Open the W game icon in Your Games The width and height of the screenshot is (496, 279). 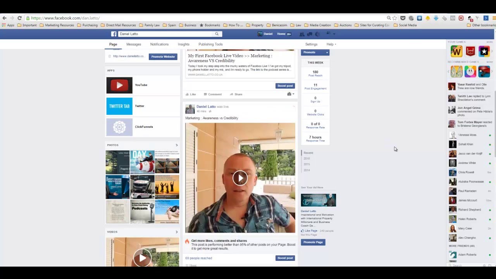coord(456,51)
